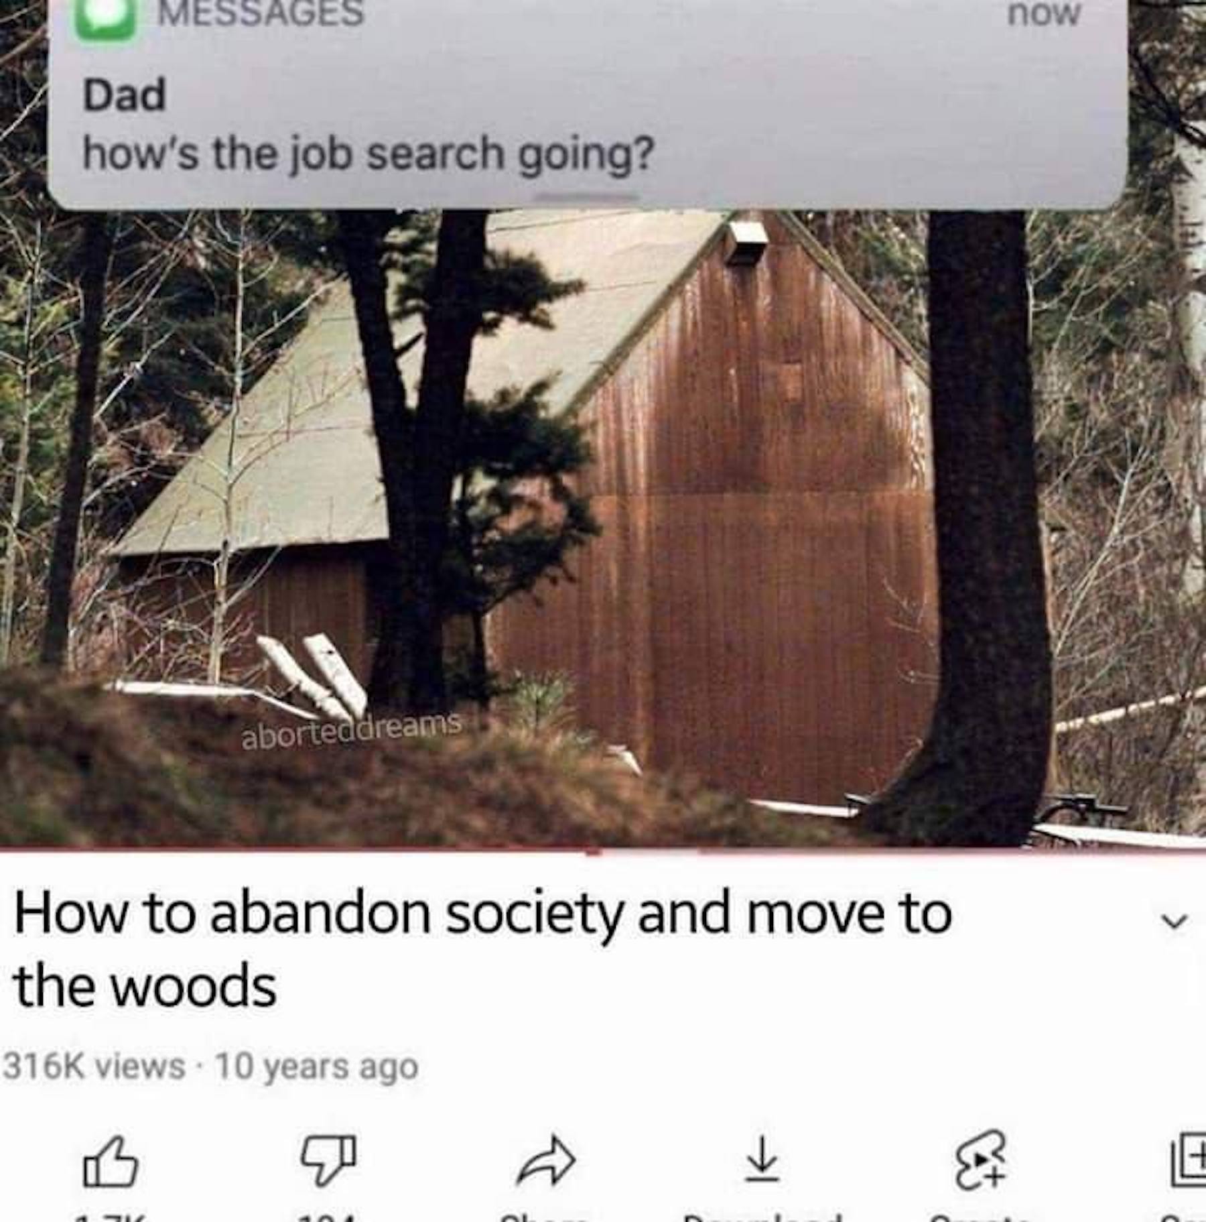Click the '10 years ago' upload date

[x=316, y=1066]
